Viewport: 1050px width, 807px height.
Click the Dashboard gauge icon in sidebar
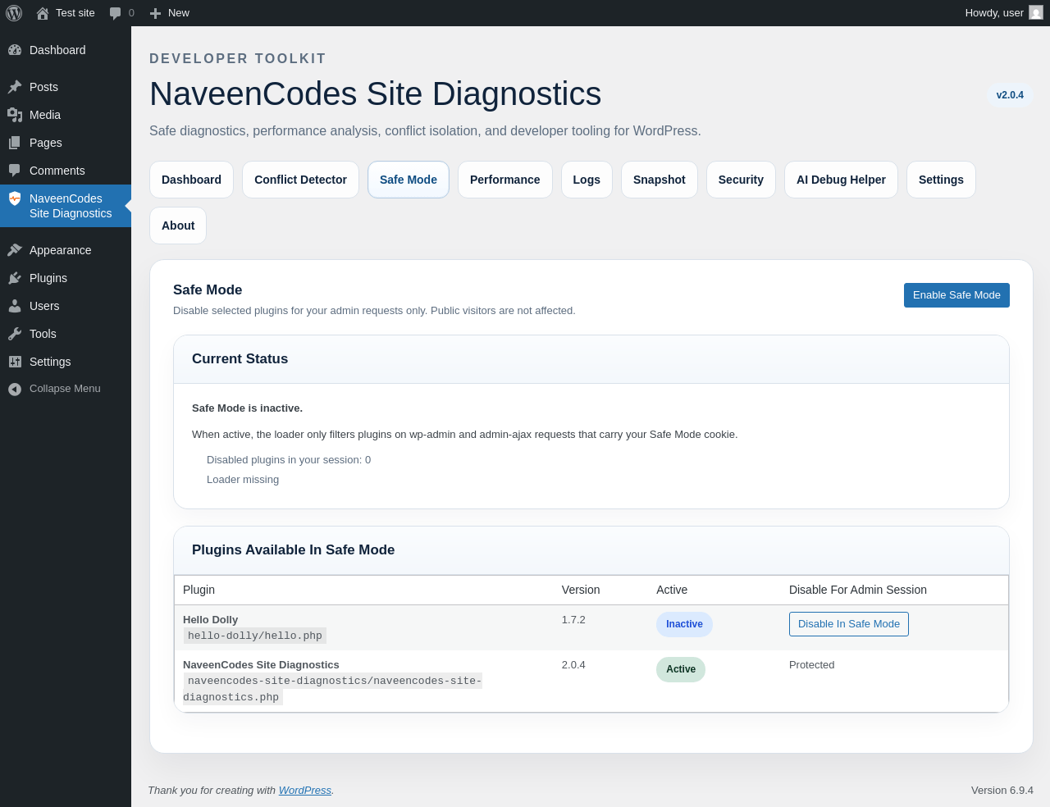pyautogui.click(x=15, y=50)
